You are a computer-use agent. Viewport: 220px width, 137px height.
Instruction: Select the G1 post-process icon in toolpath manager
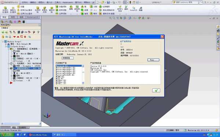(26, 32)
